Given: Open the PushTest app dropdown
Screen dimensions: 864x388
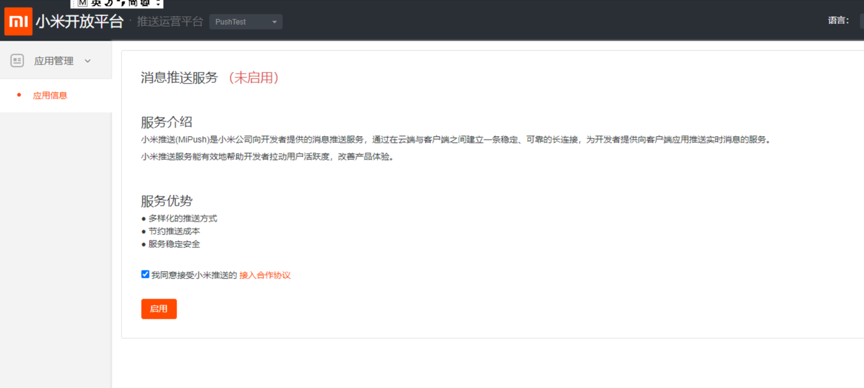Looking at the screenshot, I should click(x=246, y=22).
